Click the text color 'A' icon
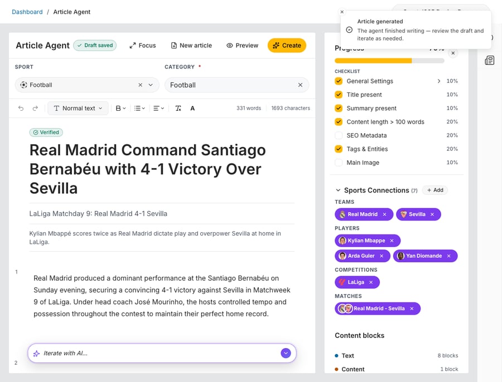 192,109
